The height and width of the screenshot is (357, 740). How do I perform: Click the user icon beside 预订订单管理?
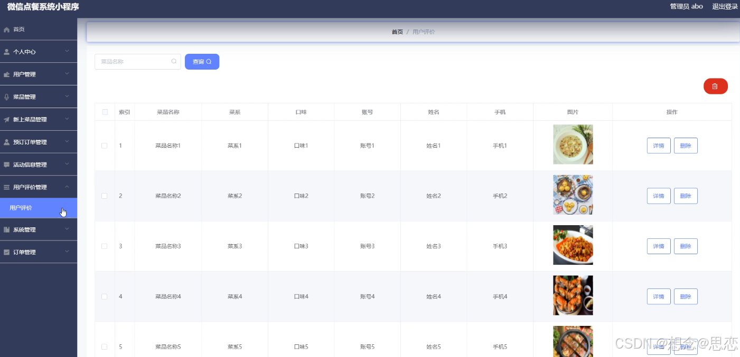[7, 142]
